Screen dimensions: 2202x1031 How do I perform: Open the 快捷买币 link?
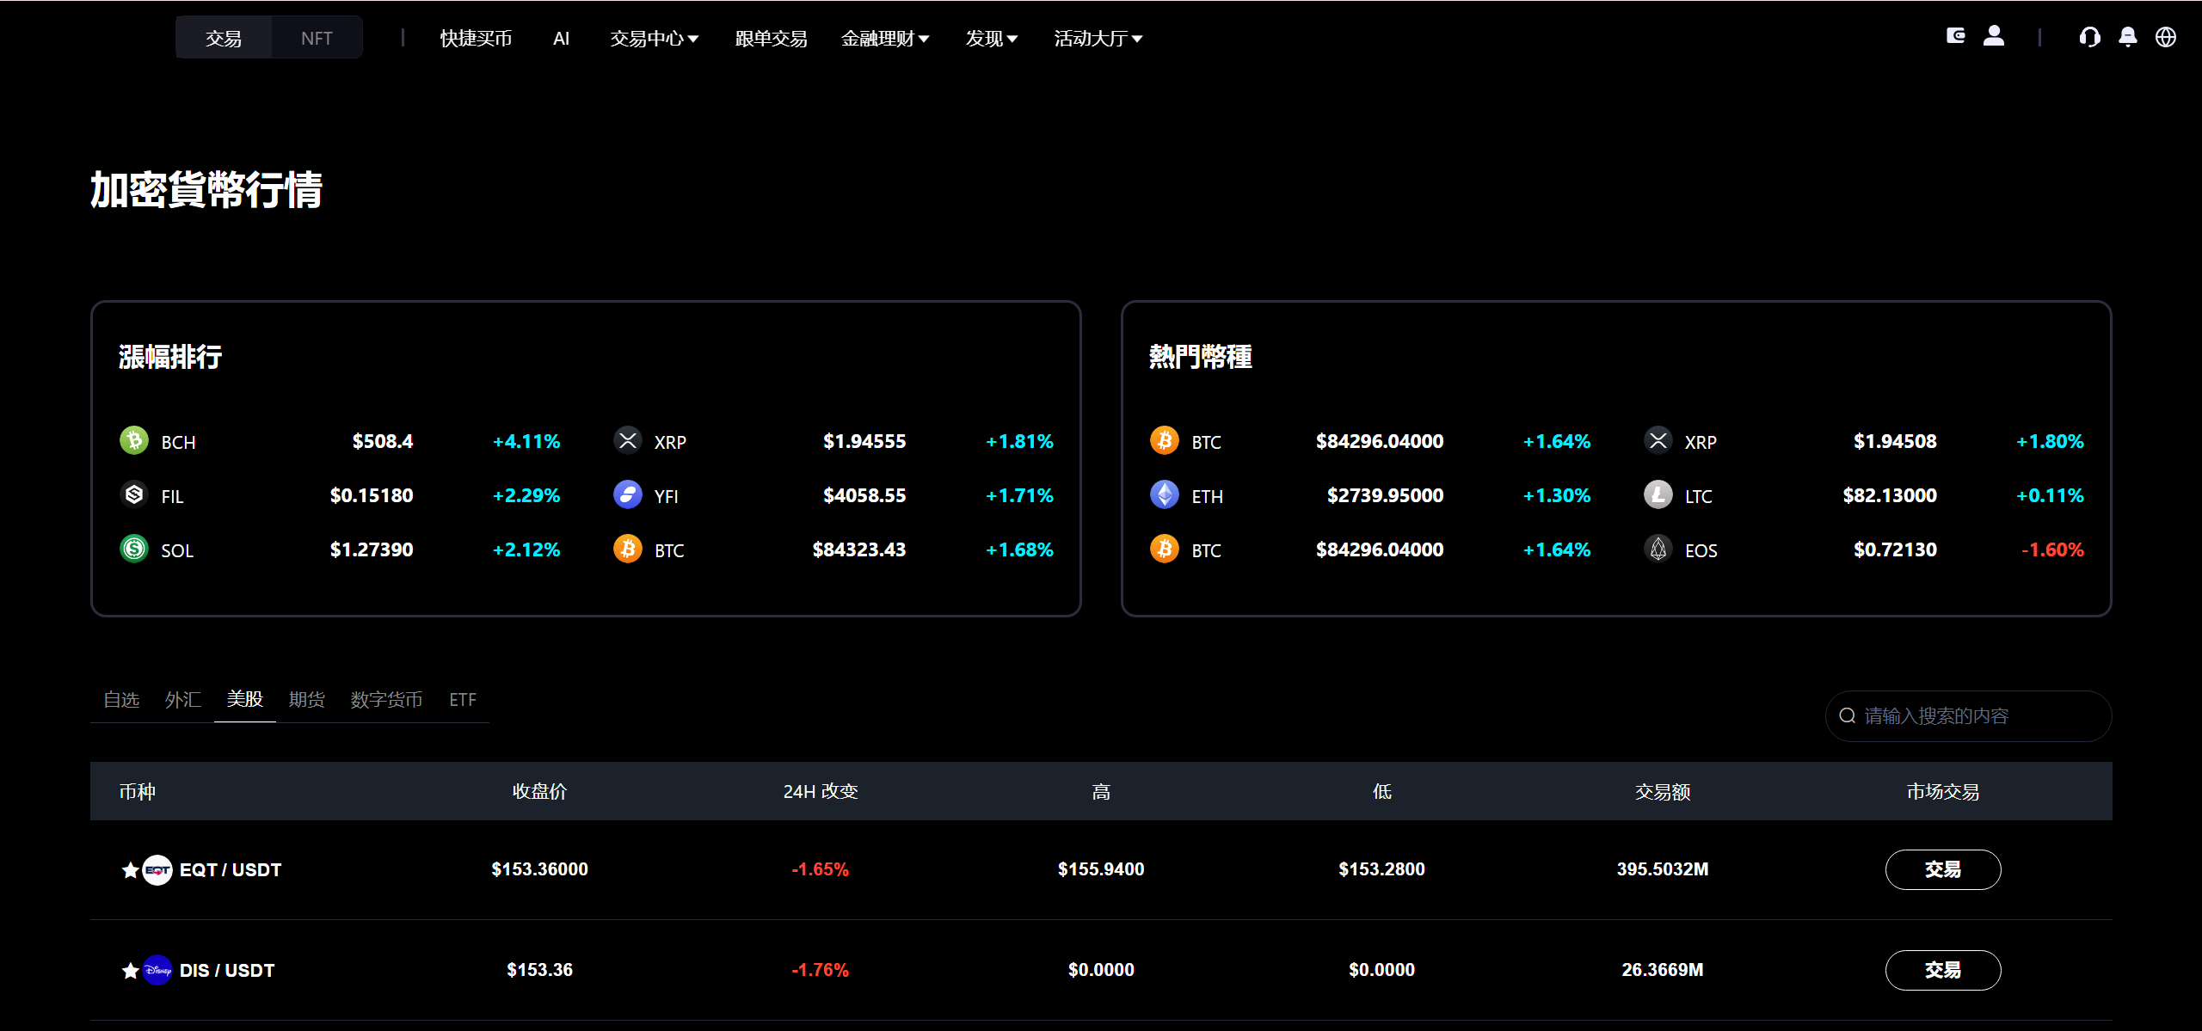476,39
